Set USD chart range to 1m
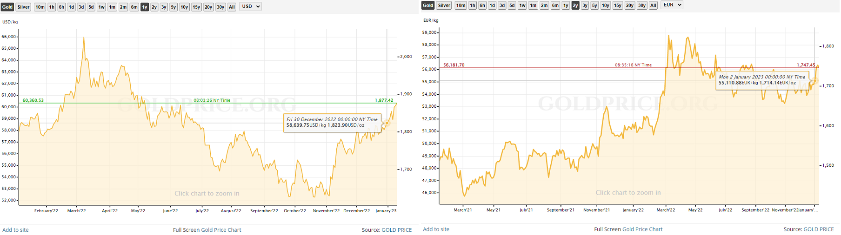Viewport: 841px width, 235px height. pyautogui.click(x=112, y=7)
